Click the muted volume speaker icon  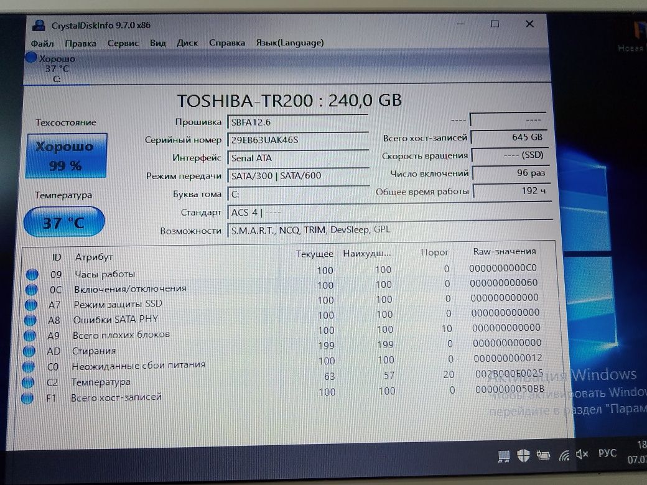[582, 455]
